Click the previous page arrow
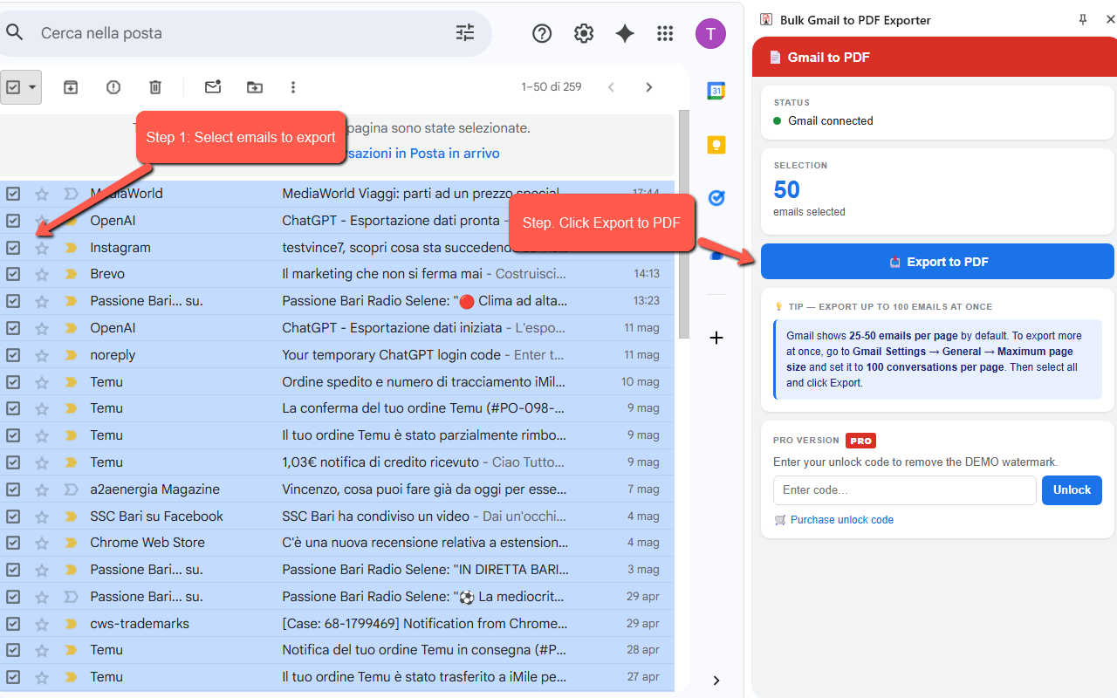Screen dimensions: 1117x698 pos(611,87)
